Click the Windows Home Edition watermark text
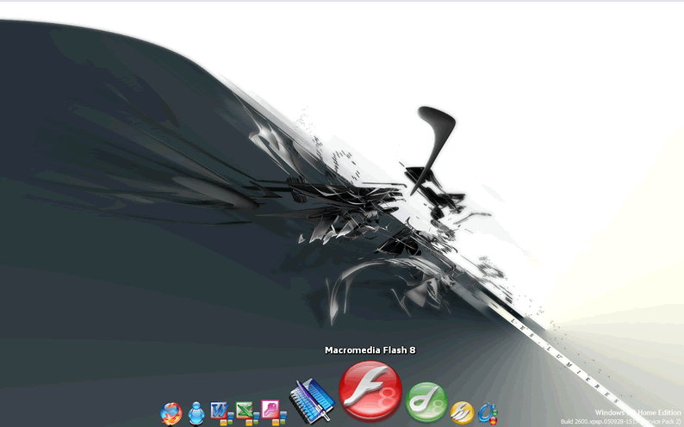Screen dimensions: 684x427 (x=637, y=412)
